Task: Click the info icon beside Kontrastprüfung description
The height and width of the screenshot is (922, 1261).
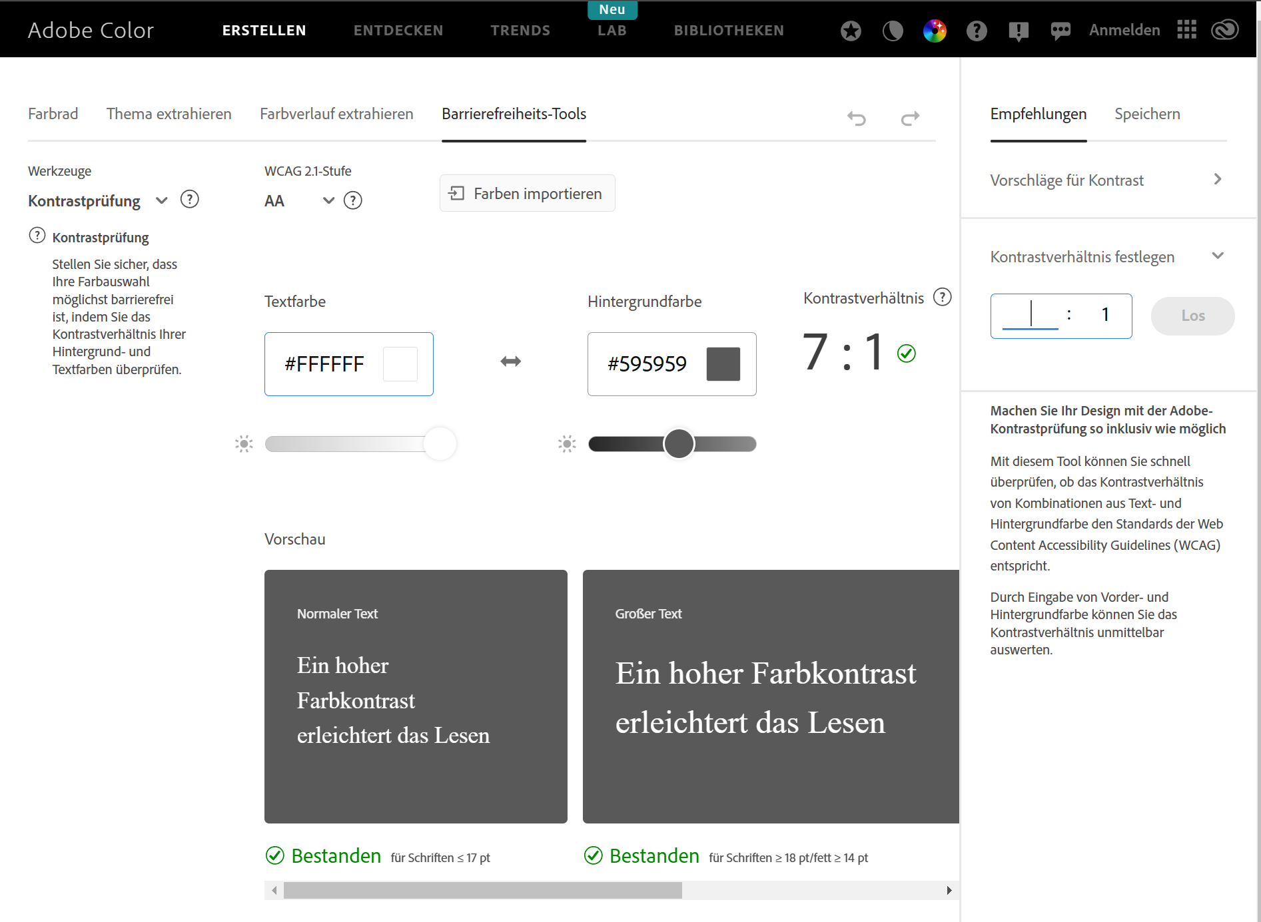Action: pyautogui.click(x=37, y=236)
